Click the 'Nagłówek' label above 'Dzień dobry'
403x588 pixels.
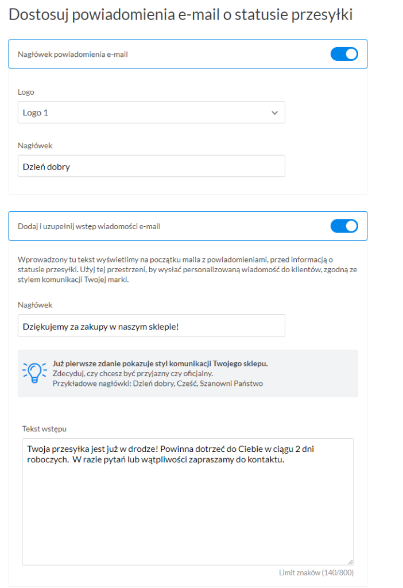coord(35,146)
